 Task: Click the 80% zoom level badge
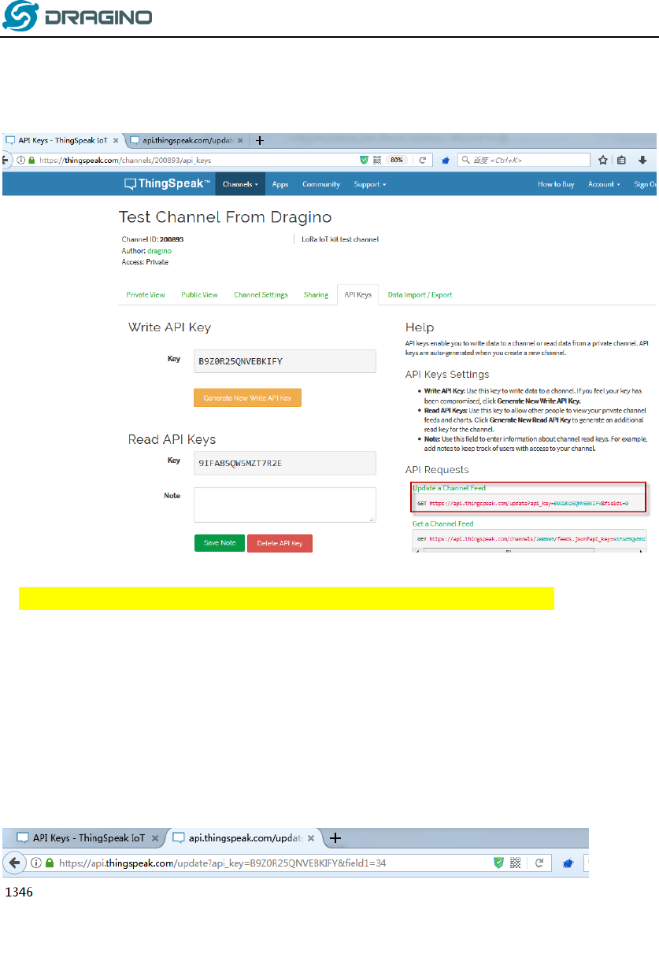pos(397,160)
